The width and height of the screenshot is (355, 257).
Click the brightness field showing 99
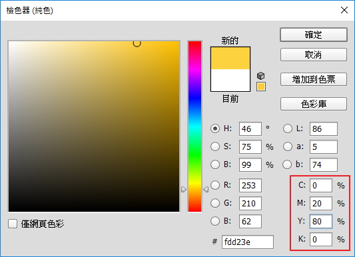250,164
